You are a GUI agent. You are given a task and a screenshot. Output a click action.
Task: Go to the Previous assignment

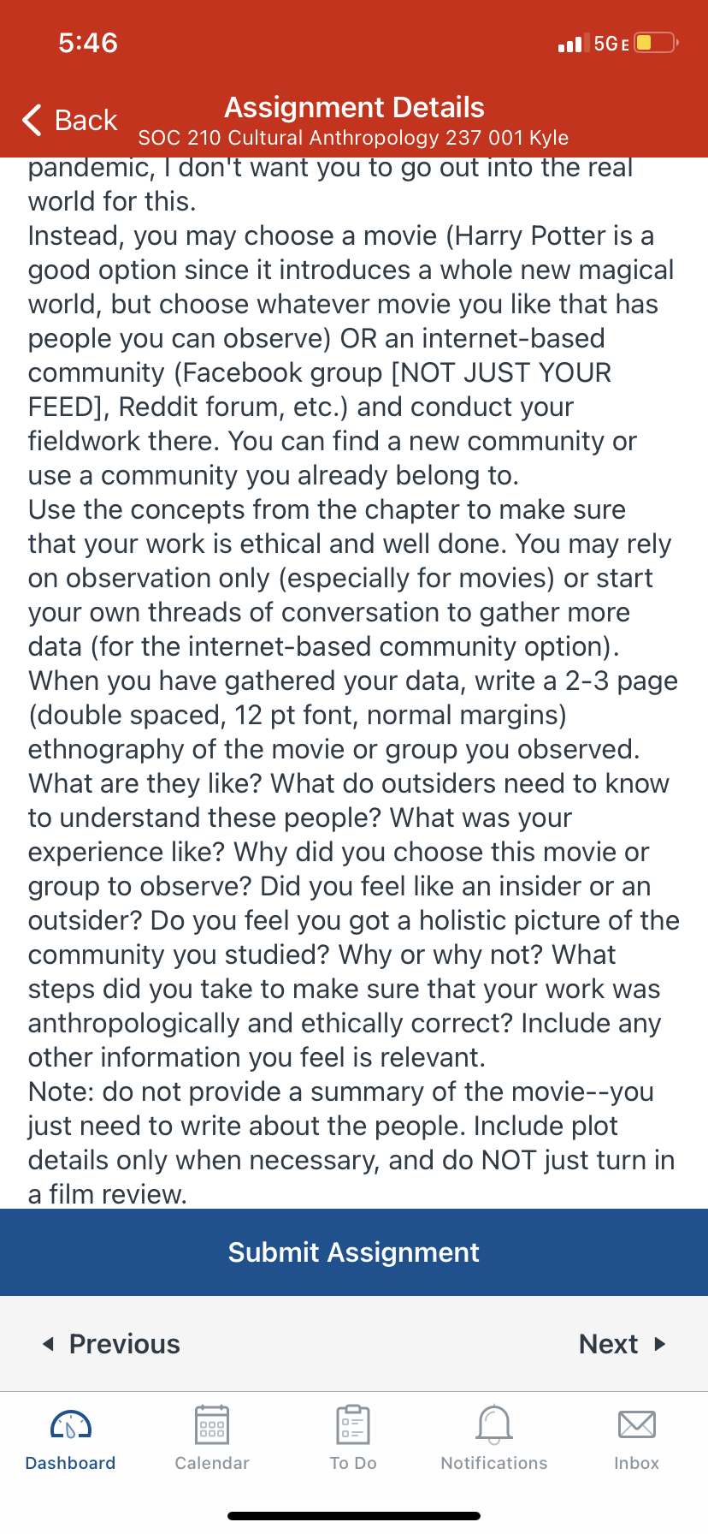coord(111,1344)
